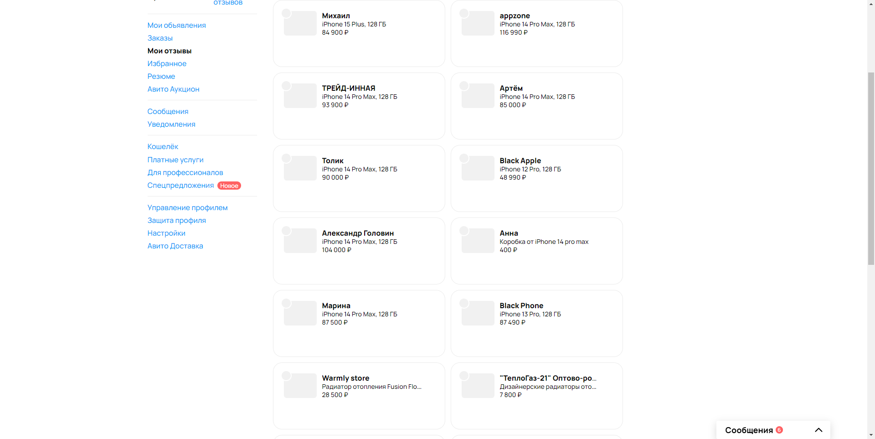This screenshot has height=439, width=875.
Task: Open Заказы section
Action: (160, 38)
